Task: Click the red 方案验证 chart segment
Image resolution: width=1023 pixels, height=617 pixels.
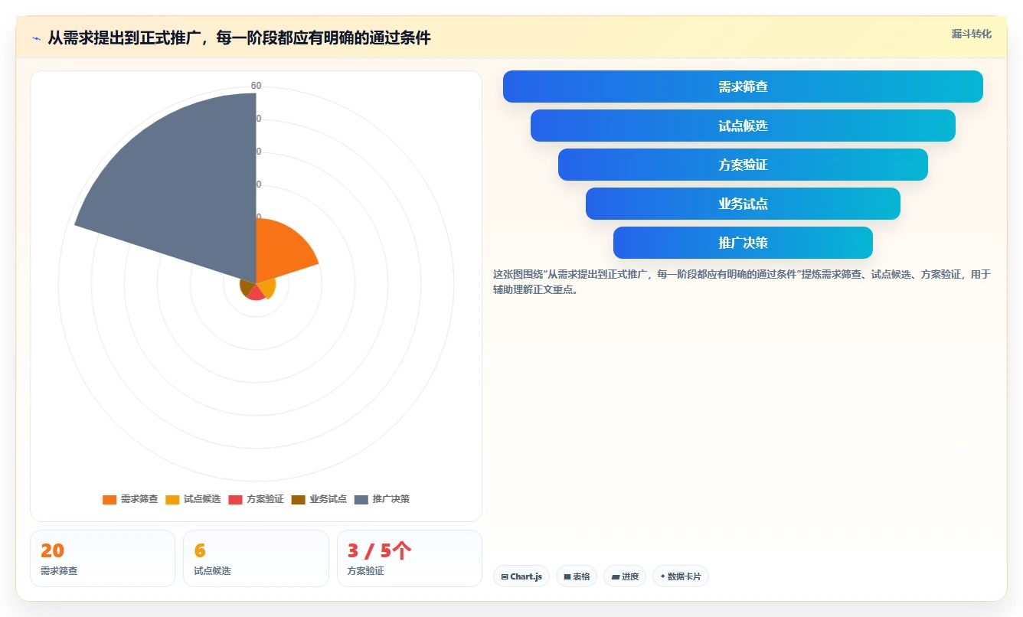Action: coord(256,293)
